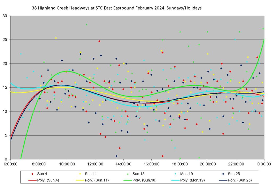Screen dimensions: 272x185
Task: Click the 6:00:00 label on horizontal axis
Action: tap(11, 164)
